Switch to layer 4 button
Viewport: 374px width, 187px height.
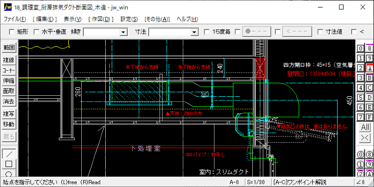coord(361,88)
